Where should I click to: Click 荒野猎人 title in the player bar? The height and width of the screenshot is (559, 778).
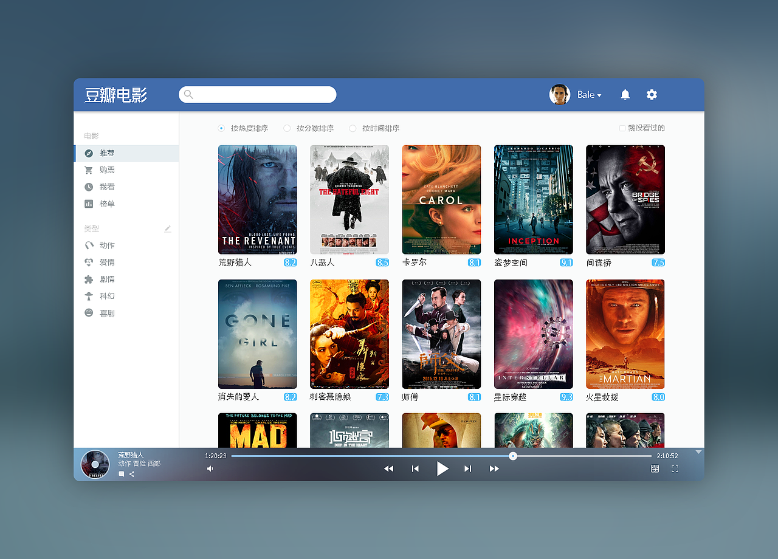tap(131, 455)
